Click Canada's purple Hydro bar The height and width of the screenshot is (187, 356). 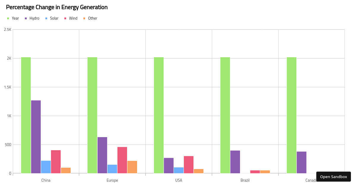[x=302, y=162]
